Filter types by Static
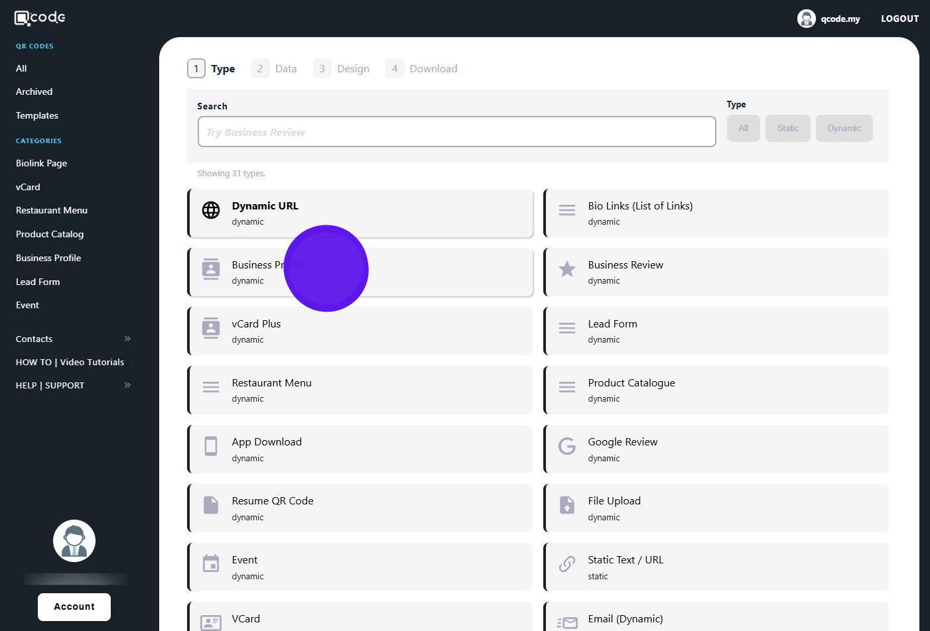The image size is (930, 631). (x=787, y=129)
